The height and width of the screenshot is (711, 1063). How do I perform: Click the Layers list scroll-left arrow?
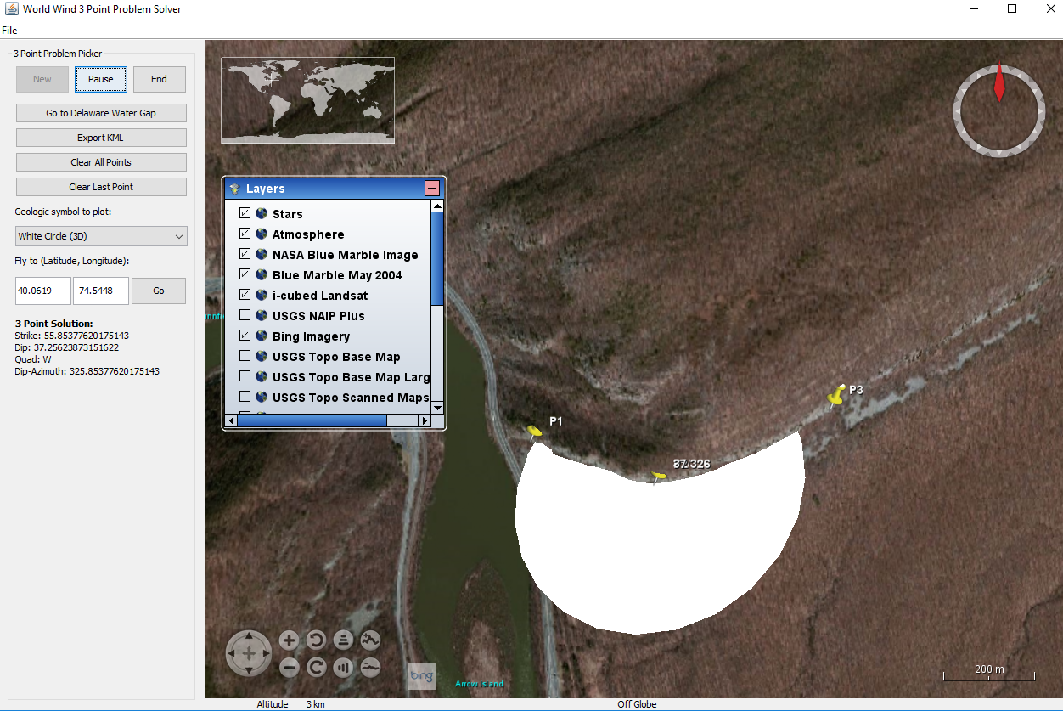(x=231, y=420)
